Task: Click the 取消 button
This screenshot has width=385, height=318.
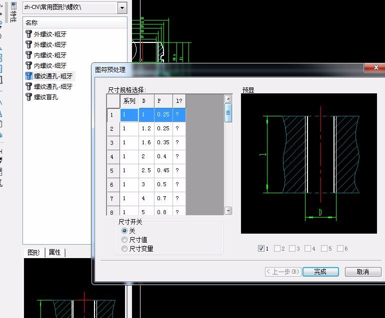Action: (363, 272)
